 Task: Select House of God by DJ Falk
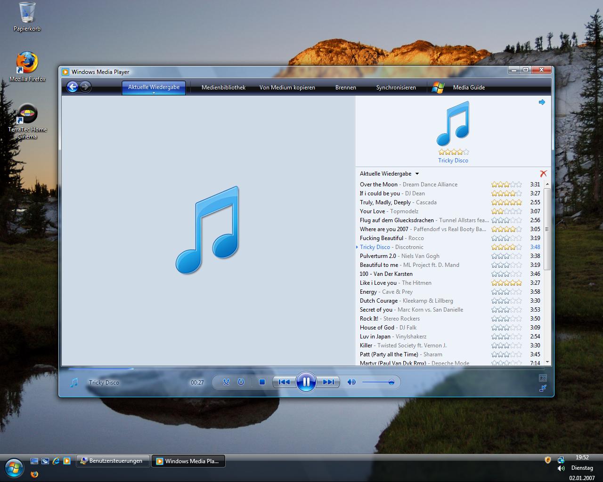450,328
